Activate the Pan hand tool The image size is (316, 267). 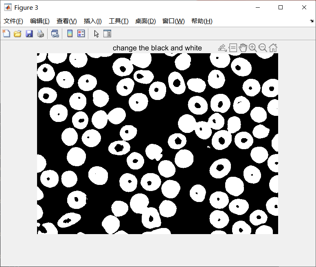point(243,48)
